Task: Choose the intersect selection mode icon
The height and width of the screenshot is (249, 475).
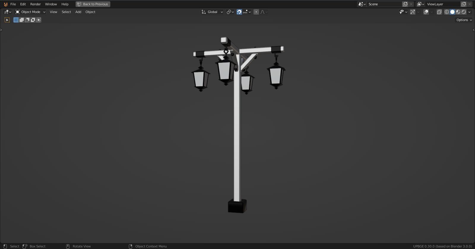Action: 39,20
